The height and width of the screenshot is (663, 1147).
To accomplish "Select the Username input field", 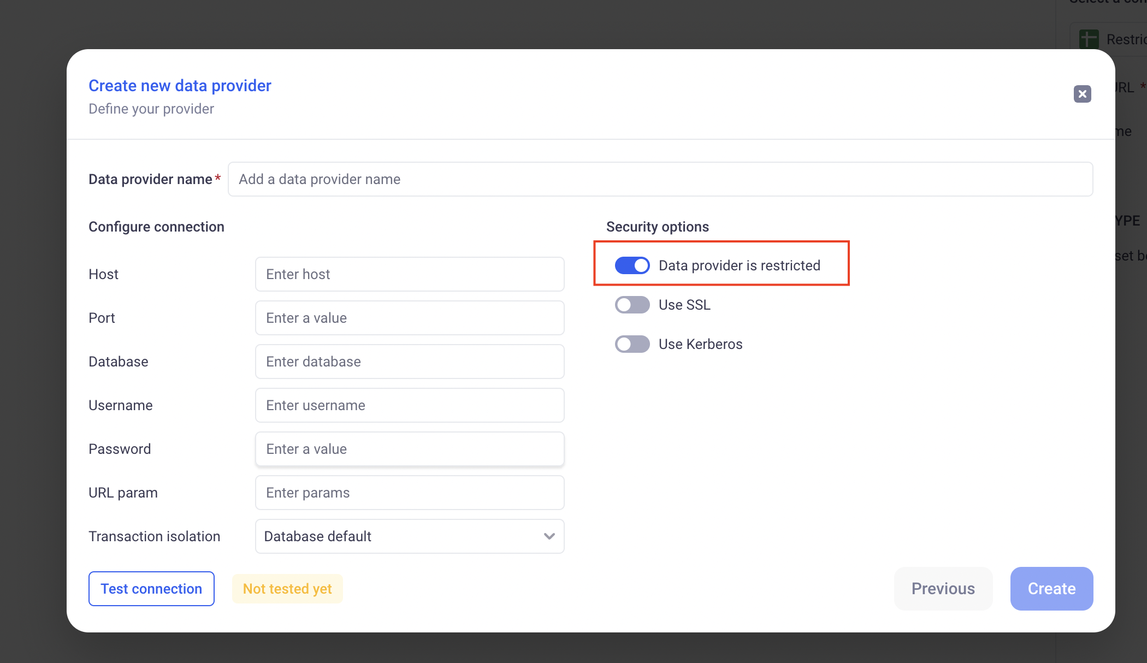I will [410, 405].
